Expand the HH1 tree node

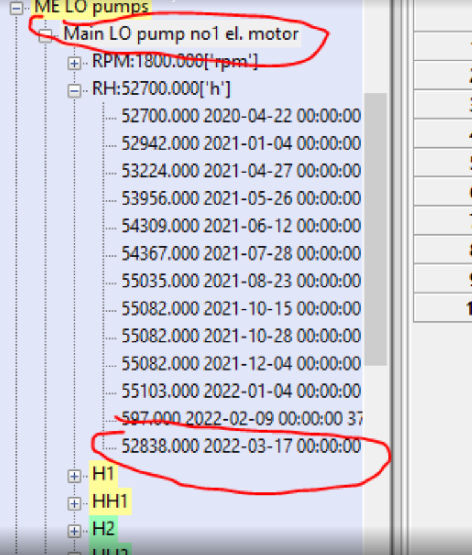pyautogui.click(x=75, y=503)
